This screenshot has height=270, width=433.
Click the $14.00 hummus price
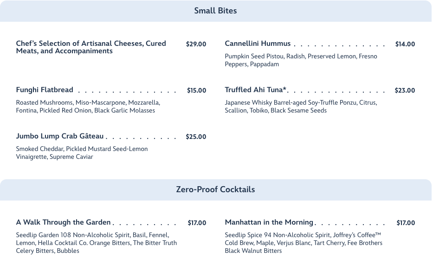coord(405,44)
